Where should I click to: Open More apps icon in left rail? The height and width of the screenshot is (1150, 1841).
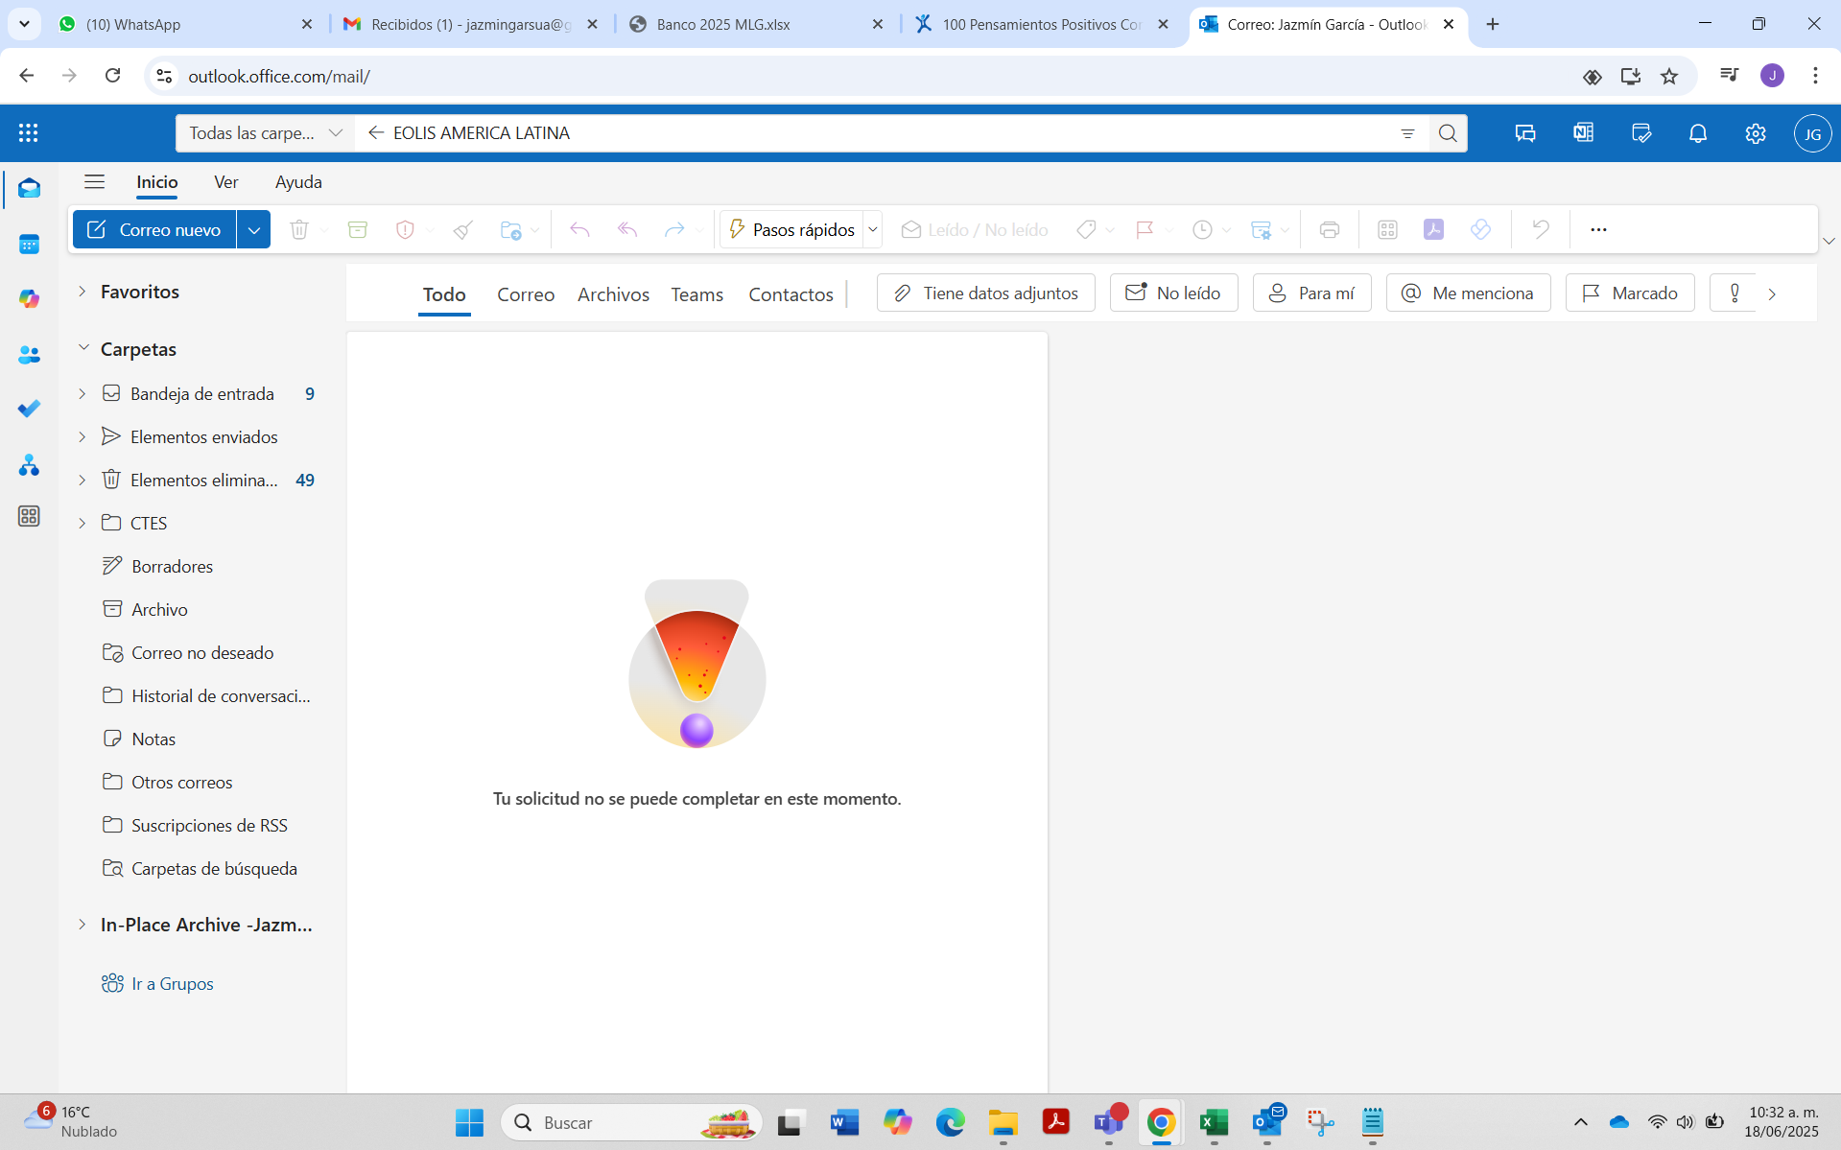[29, 516]
